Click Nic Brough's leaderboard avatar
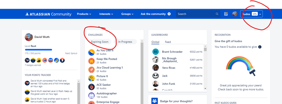 (156, 60)
